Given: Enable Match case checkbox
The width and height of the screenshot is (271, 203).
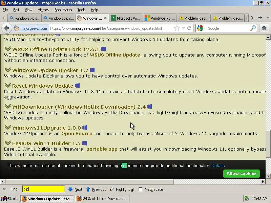Looking at the screenshot, I should pyautogui.click(x=141, y=189).
